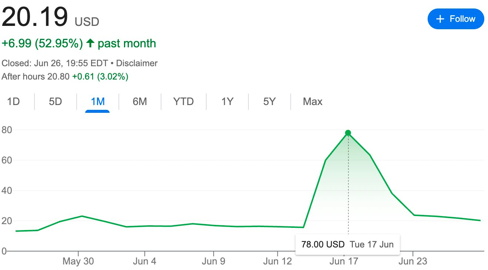Click the Jun 4 date axis label
This screenshot has width=488, height=270.
[144, 261]
